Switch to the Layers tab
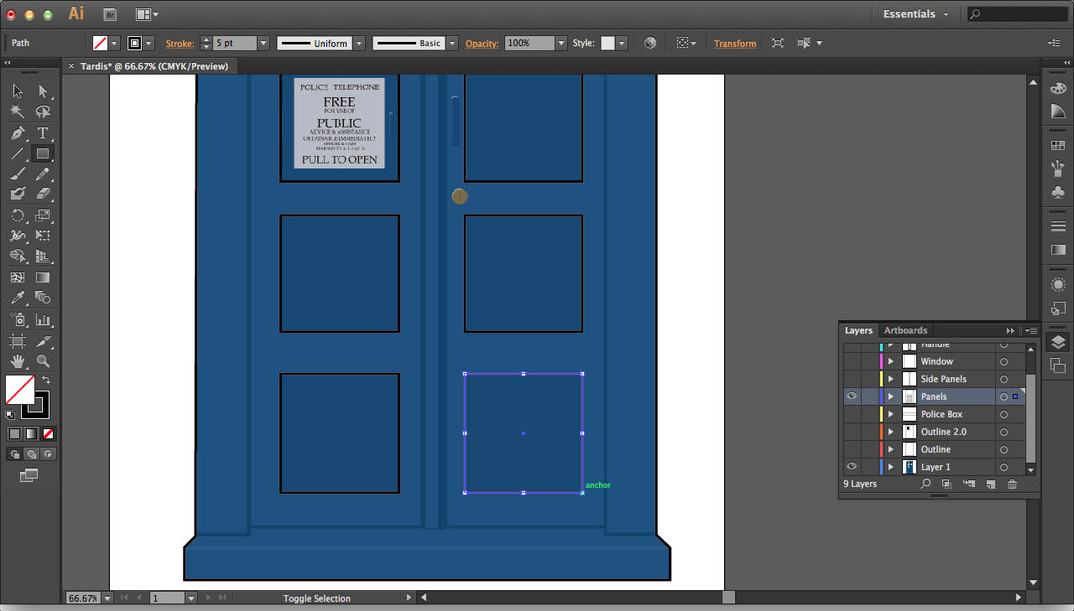Viewport: 1074px width, 611px height. (858, 330)
